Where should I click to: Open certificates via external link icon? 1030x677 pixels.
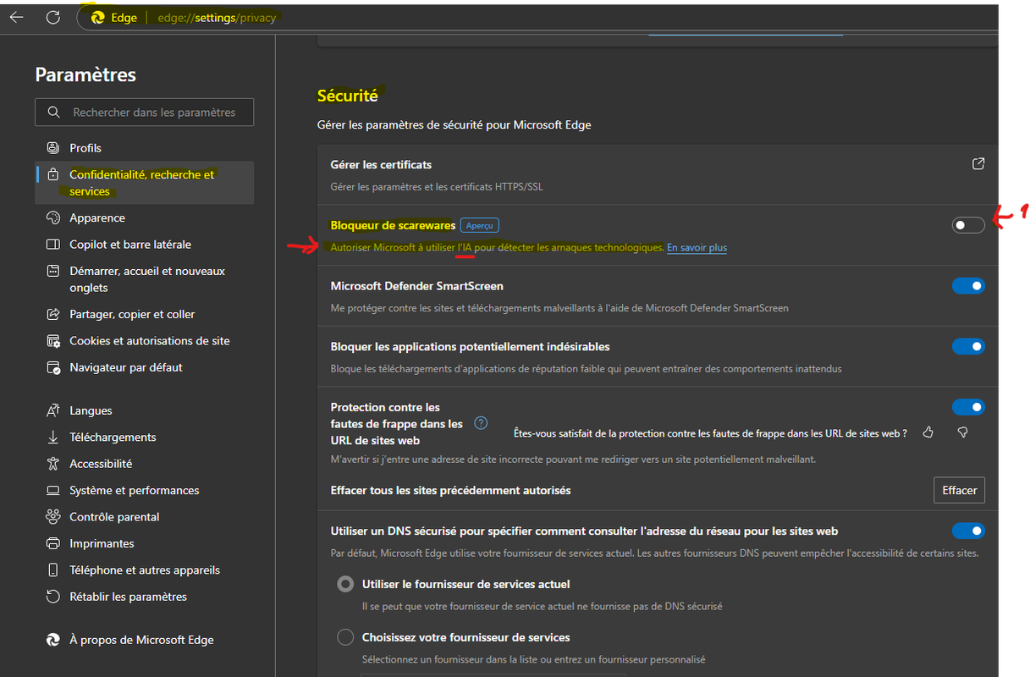pyautogui.click(x=978, y=163)
